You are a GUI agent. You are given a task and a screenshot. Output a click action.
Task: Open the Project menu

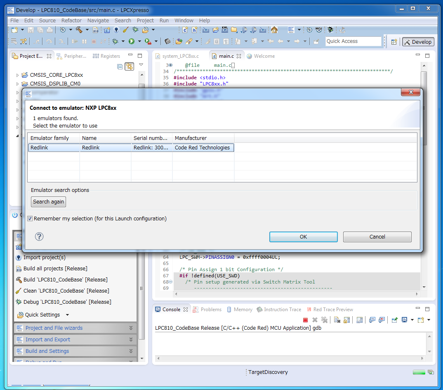point(145,20)
